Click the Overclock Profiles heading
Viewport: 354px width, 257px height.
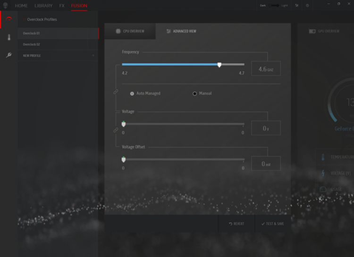42,19
